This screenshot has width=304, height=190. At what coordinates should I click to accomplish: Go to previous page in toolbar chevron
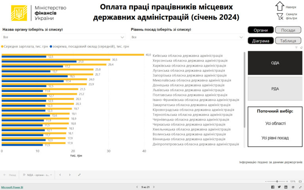[x=60, y=175]
